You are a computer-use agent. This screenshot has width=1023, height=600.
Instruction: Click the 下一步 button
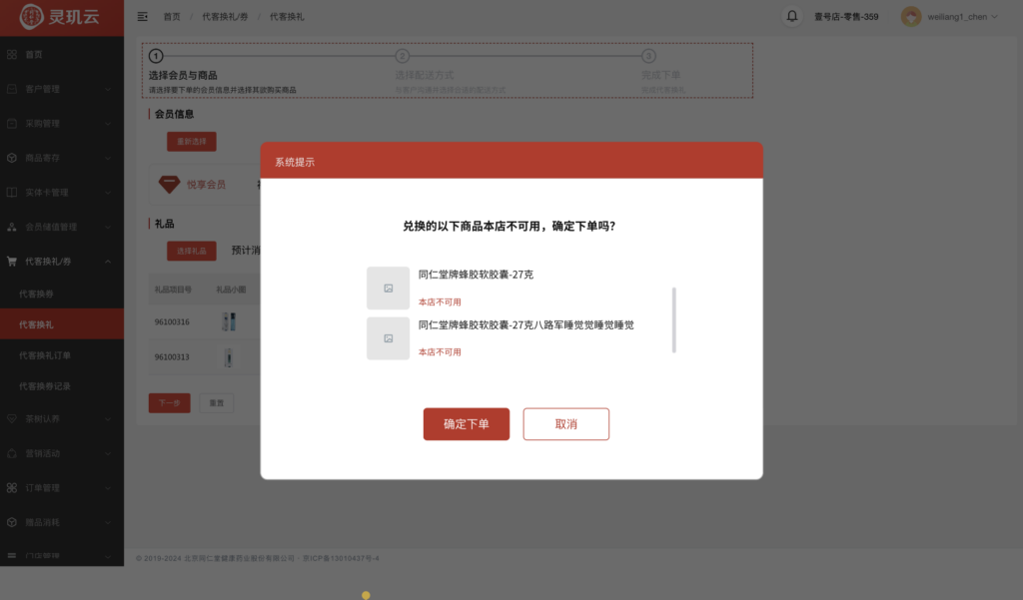(x=170, y=403)
